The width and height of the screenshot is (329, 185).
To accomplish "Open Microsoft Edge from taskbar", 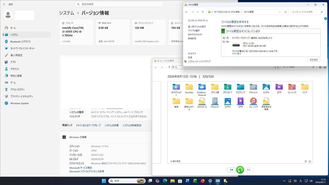I will (165, 181).
